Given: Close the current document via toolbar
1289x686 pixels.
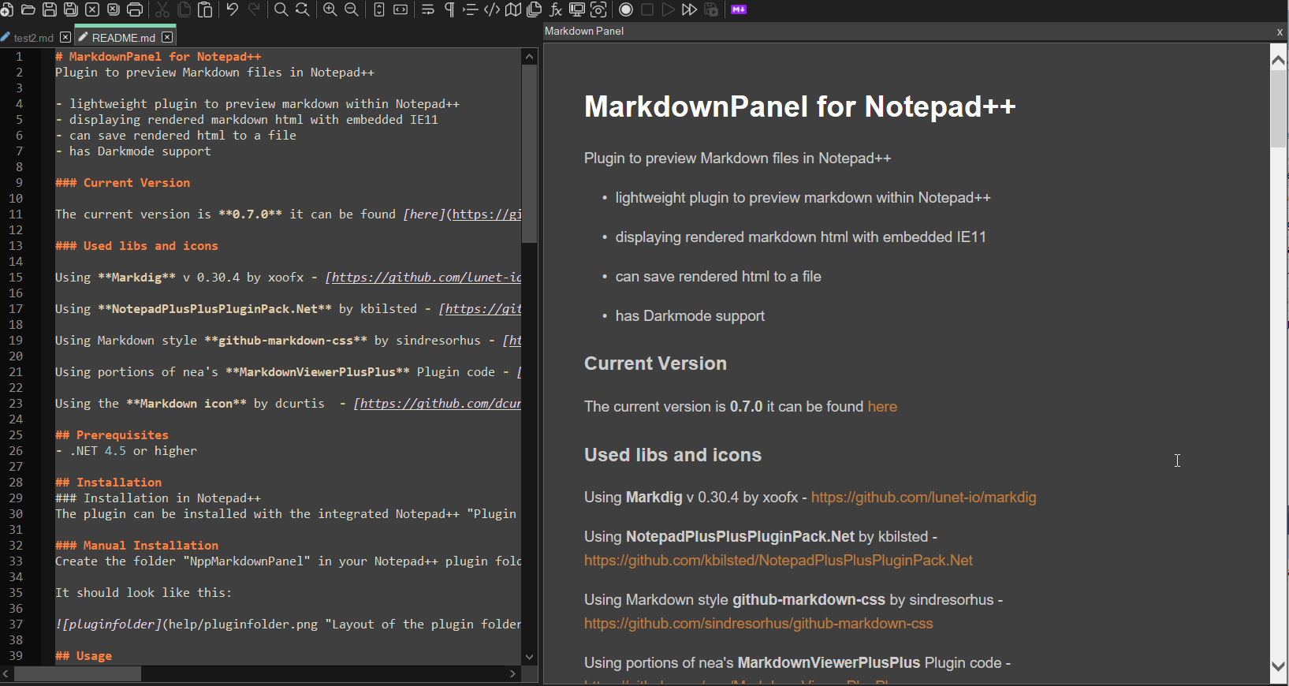Looking at the screenshot, I should [91, 9].
